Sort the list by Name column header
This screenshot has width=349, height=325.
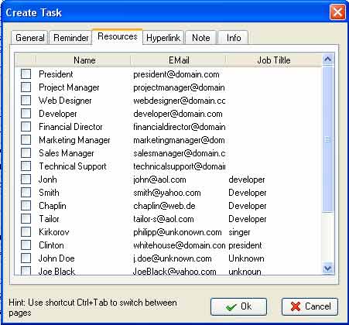click(84, 60)
